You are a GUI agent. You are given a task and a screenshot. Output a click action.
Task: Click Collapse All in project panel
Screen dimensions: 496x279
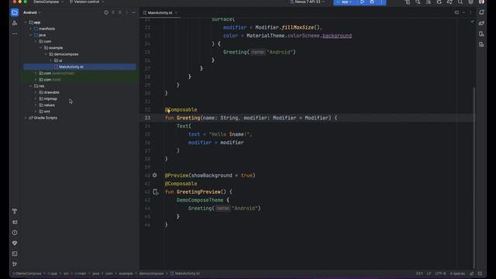point(120,12)
